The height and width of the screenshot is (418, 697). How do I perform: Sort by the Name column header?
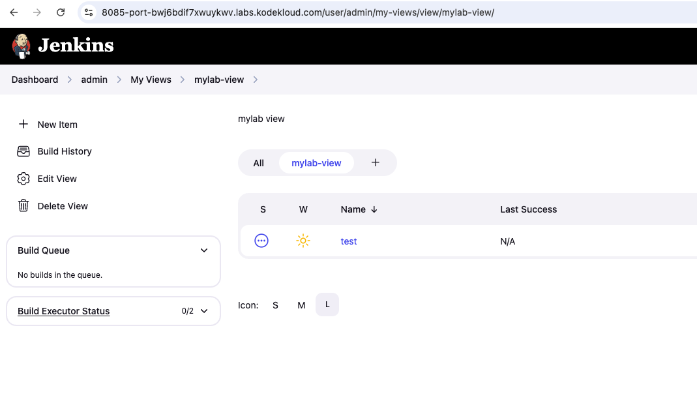click(353, 209)
